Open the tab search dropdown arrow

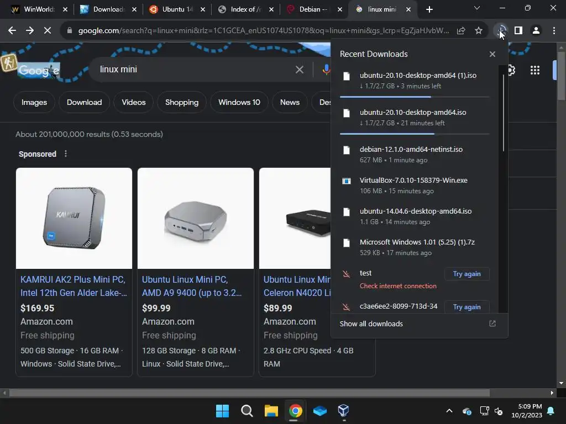tap(477, 8)
